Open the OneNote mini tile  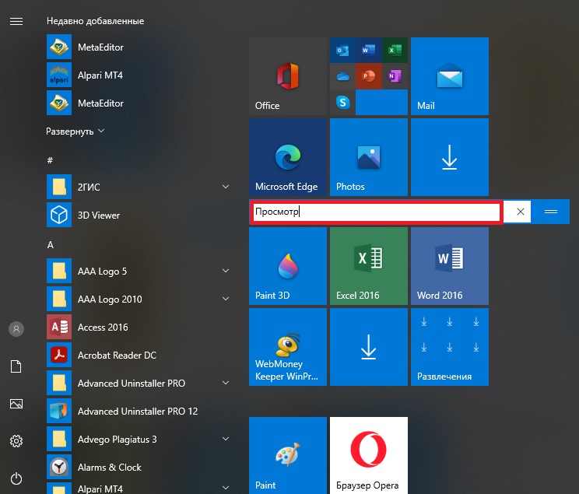point(395,76)
